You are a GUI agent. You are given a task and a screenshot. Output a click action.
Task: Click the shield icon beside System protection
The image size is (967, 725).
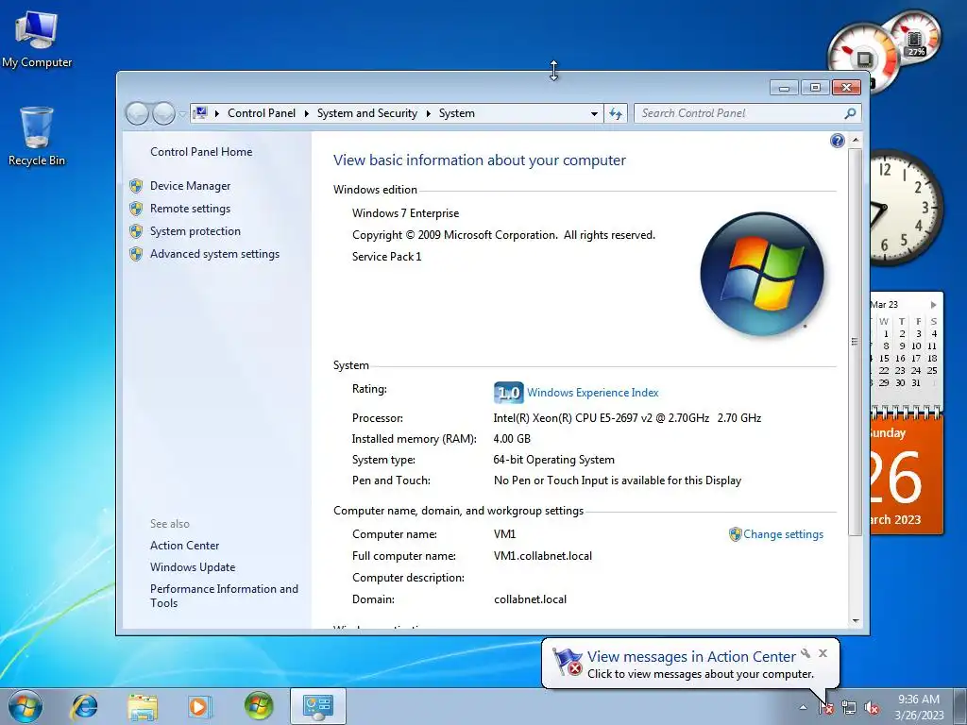136,231
